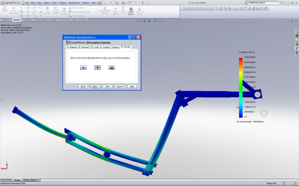Open the Window menu

(86, 3)
